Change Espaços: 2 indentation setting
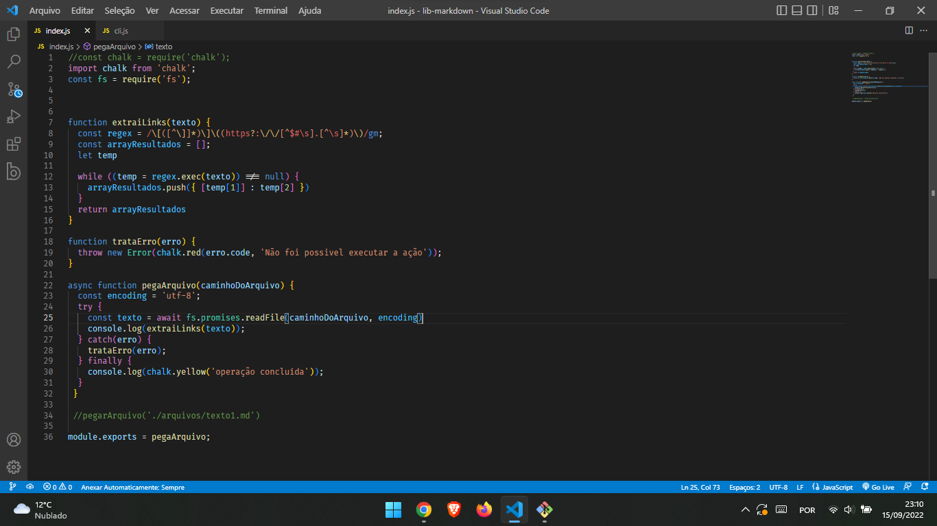 click(x=744, y=487)
